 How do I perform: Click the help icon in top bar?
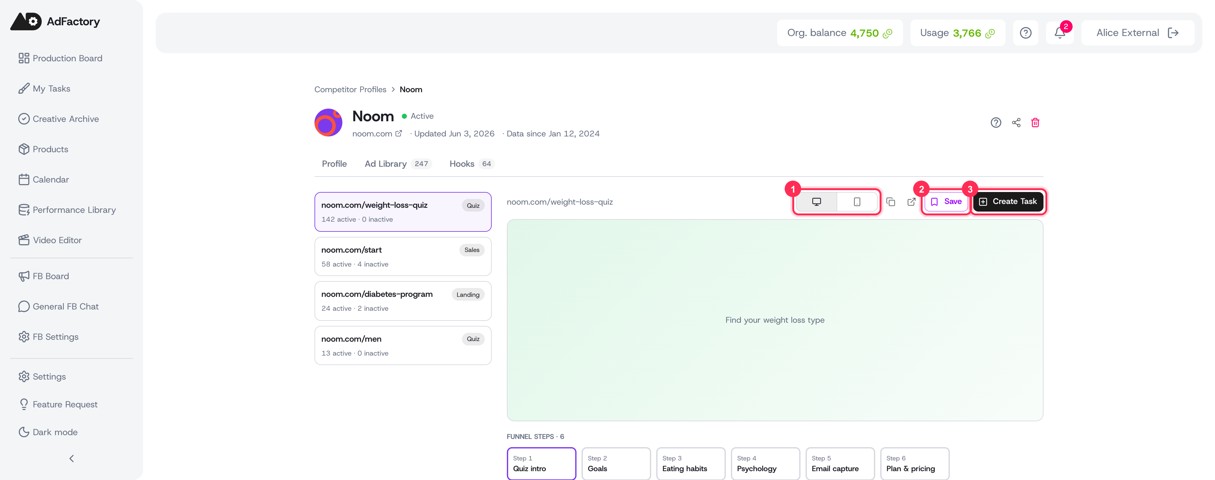(1025, 33)
